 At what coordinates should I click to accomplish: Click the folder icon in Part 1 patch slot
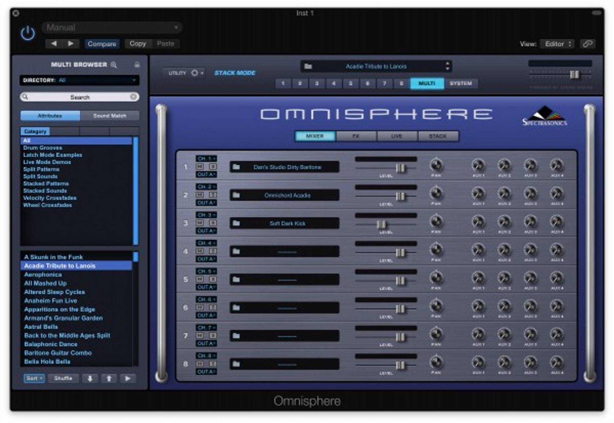(x=236, y=167)
